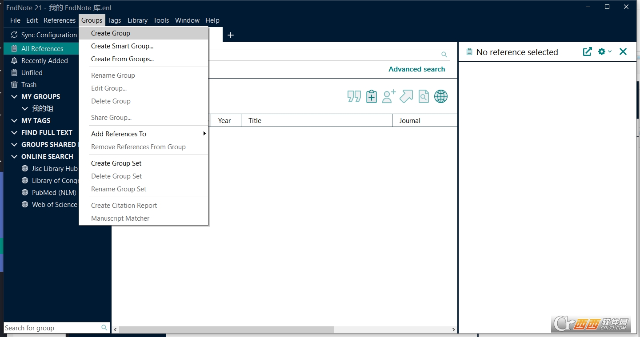Open the Library menu
Screen dimensions: 640x337
(x=137, y=20)
